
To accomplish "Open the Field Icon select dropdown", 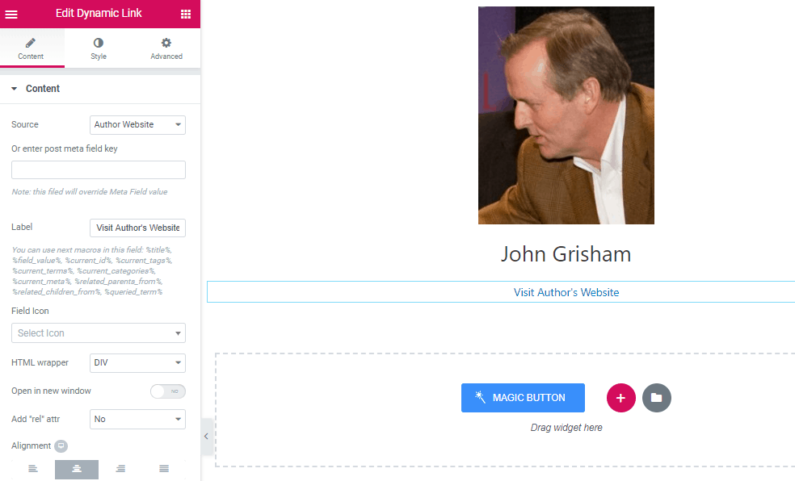I will pyautogui.click(x=99, y=333).
